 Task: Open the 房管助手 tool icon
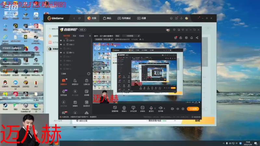coord(75,82)
